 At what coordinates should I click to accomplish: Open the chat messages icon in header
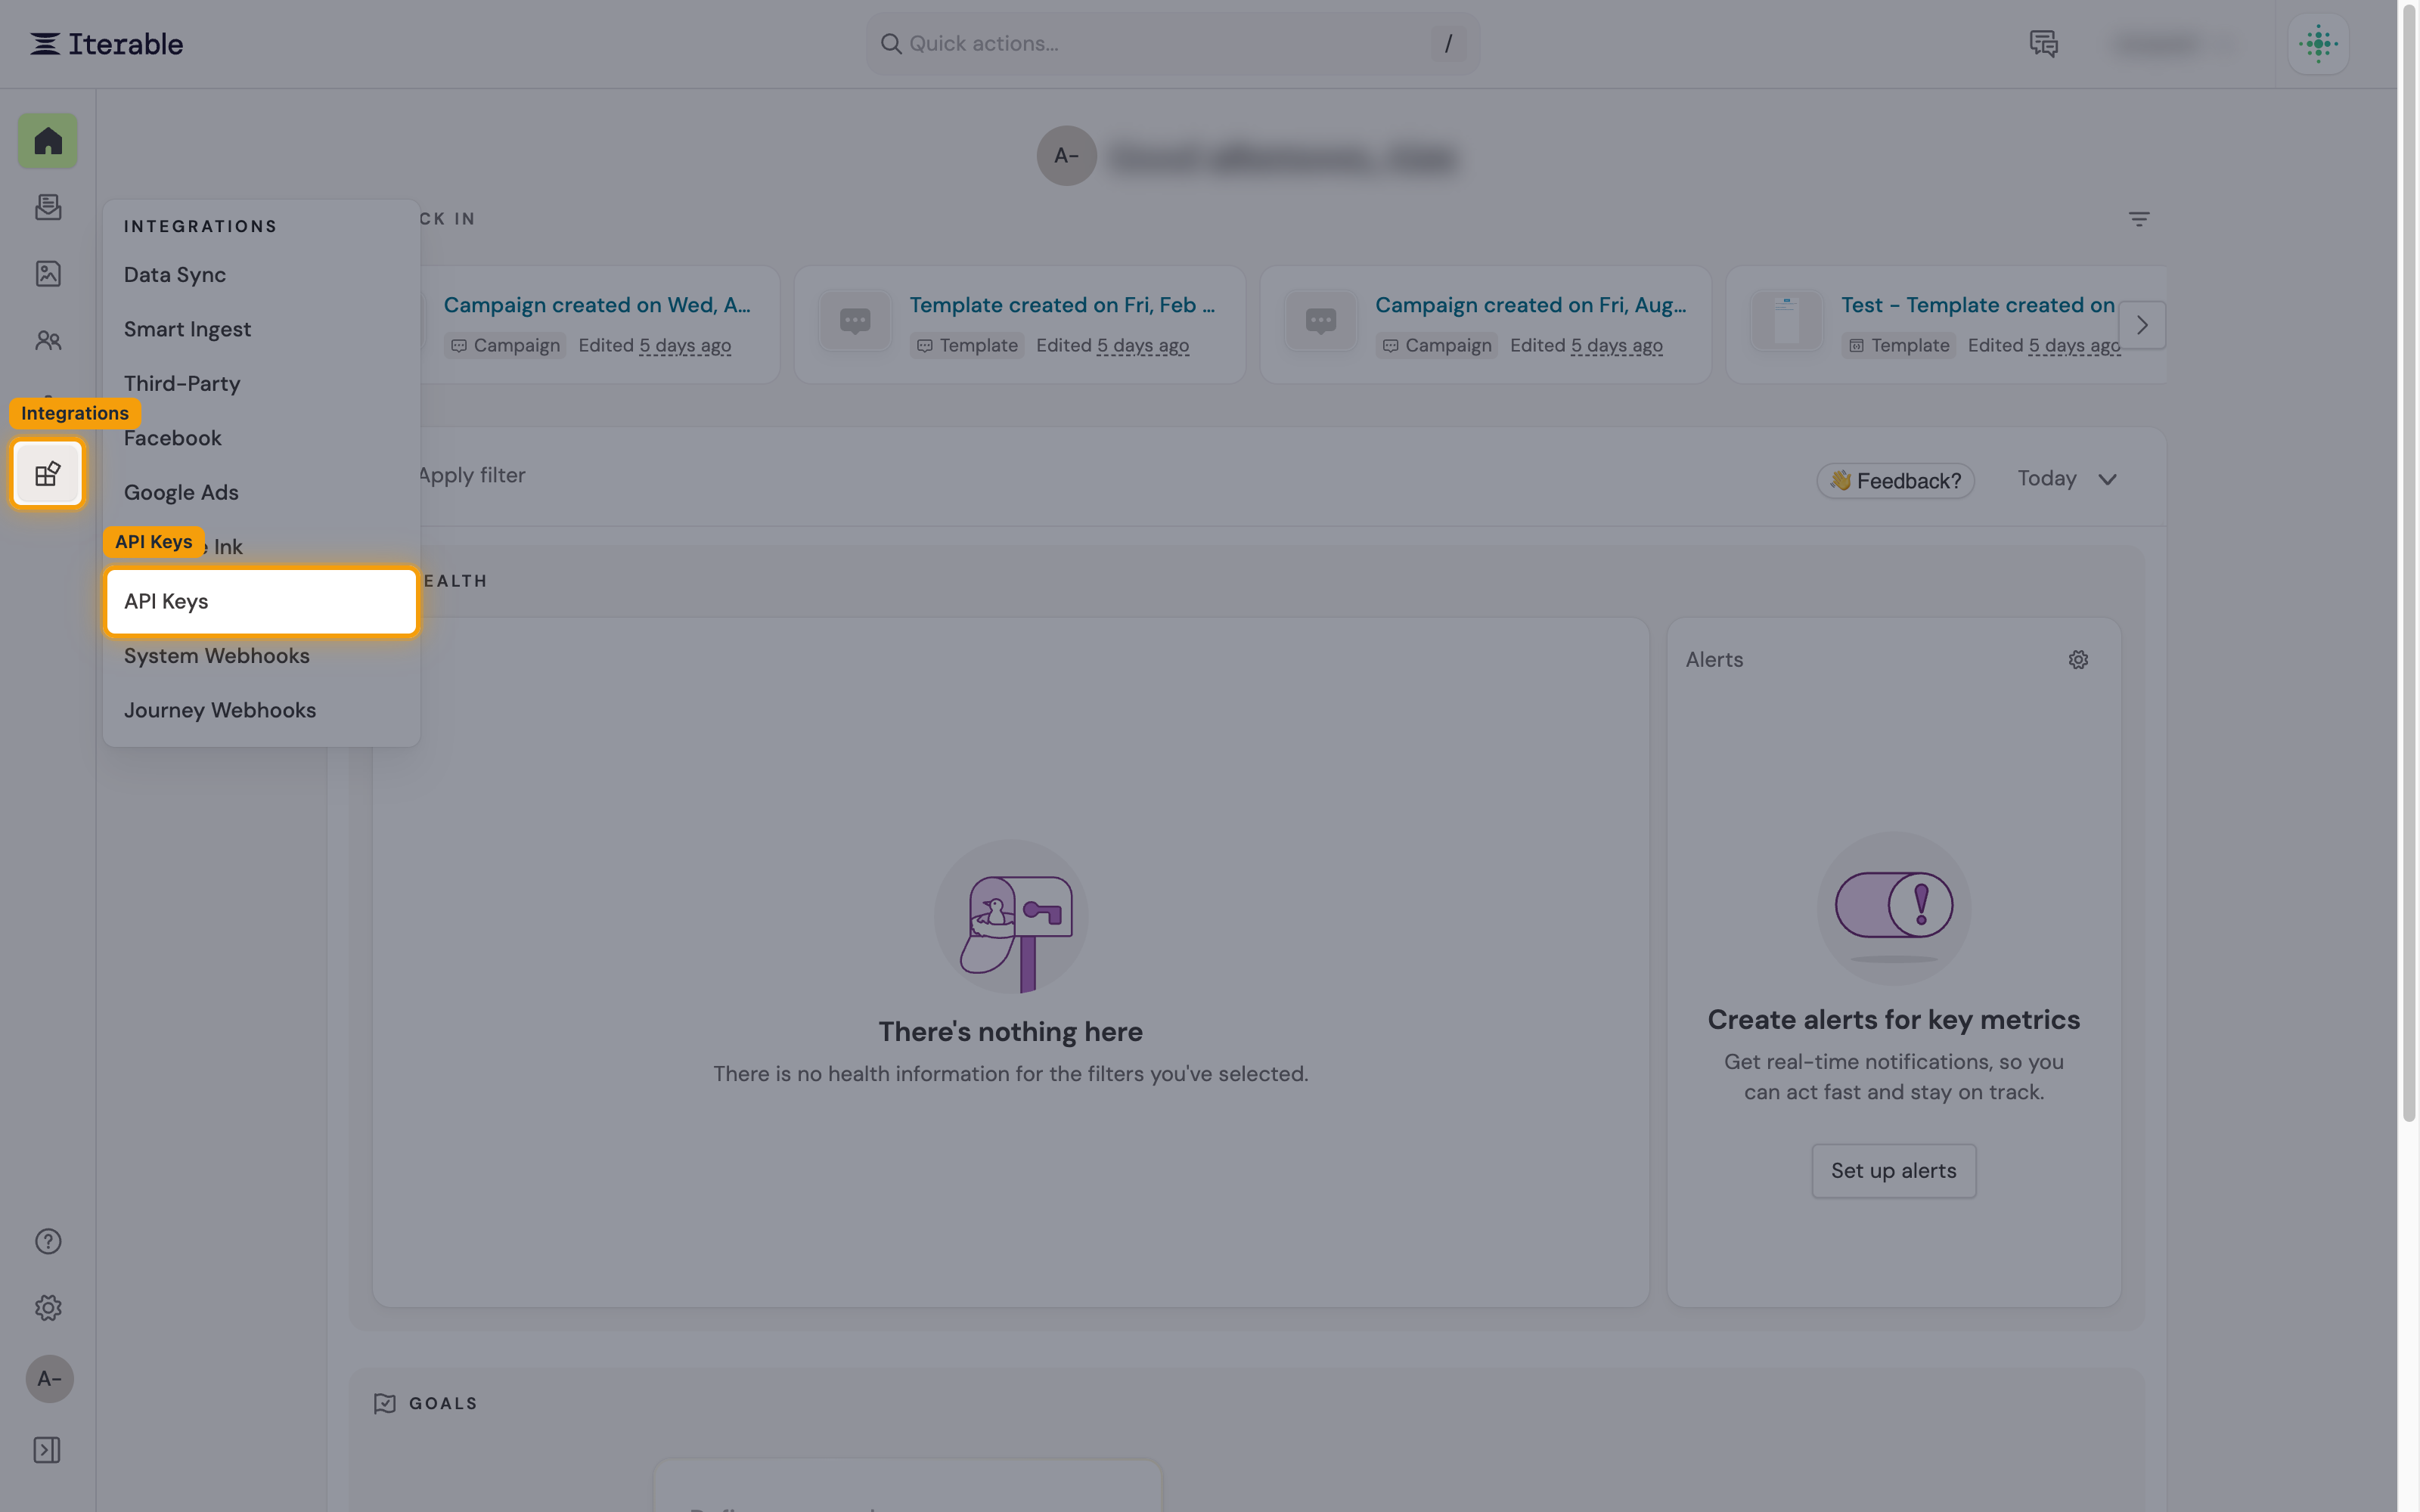2043,44
